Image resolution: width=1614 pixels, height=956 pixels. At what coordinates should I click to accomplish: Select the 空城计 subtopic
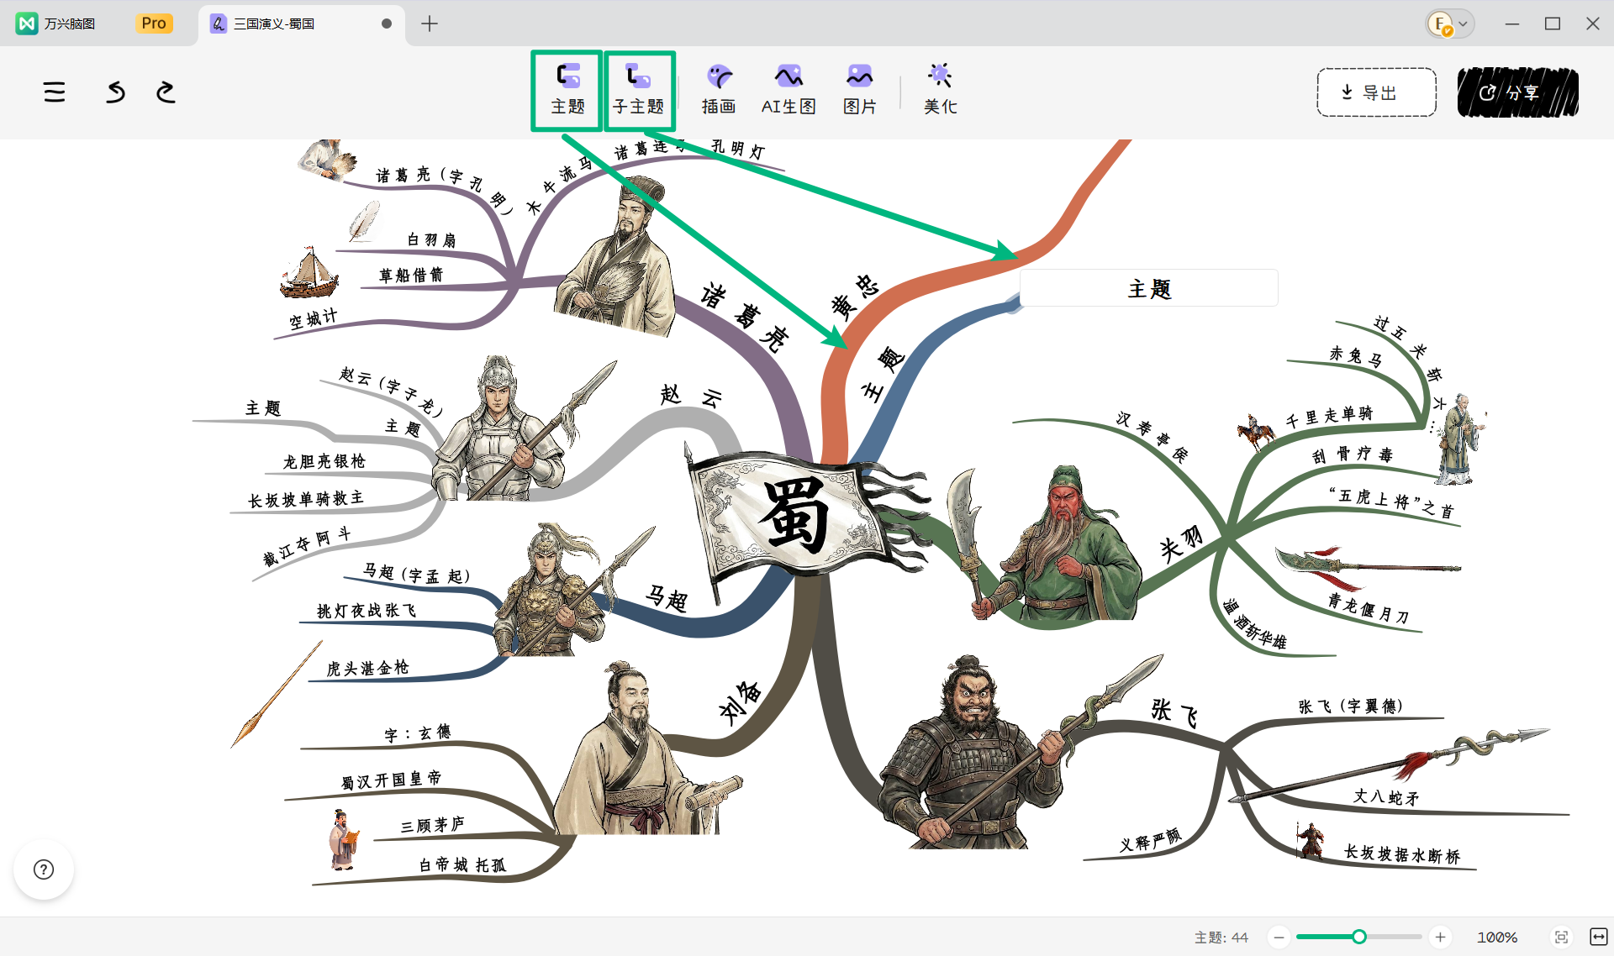coord(314,318)
